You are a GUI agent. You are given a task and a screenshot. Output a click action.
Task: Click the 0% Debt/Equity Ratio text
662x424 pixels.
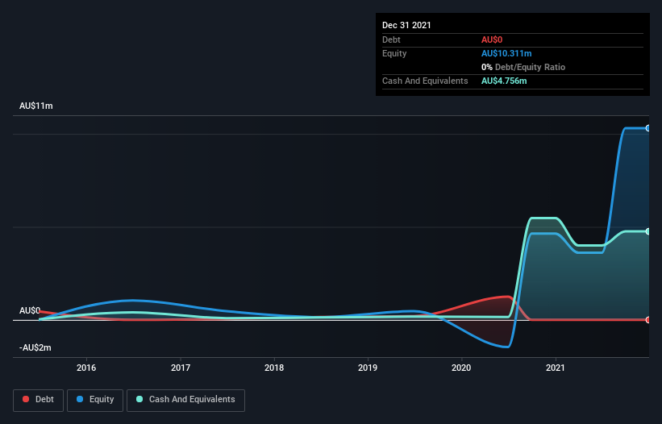pyautogui.click(x=523, y=67)
